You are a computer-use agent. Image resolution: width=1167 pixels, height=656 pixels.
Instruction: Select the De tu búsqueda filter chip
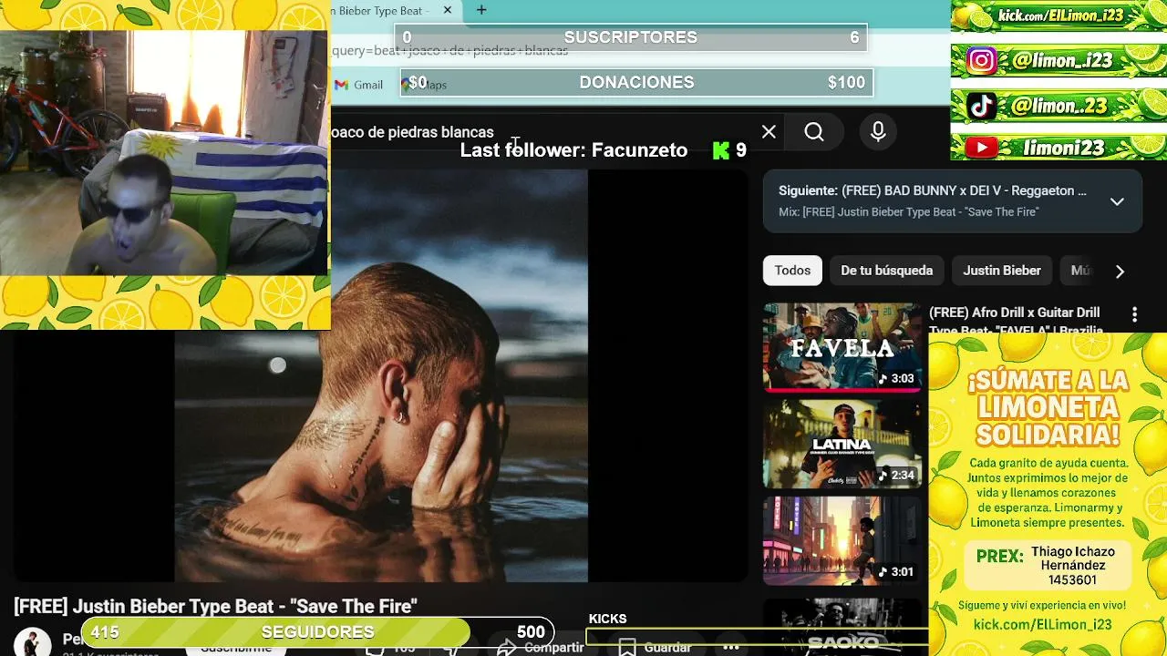click(886, 271)
